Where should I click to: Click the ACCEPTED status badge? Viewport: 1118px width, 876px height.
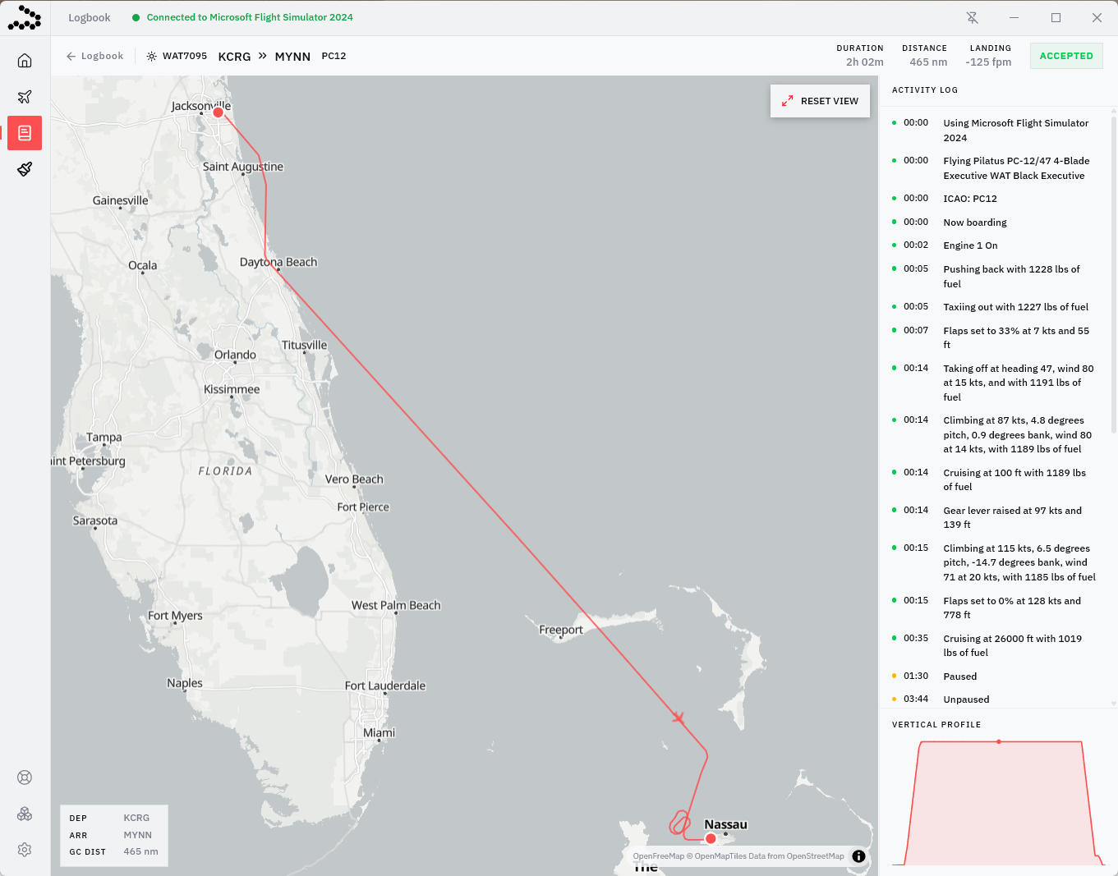pos(1066,56)
